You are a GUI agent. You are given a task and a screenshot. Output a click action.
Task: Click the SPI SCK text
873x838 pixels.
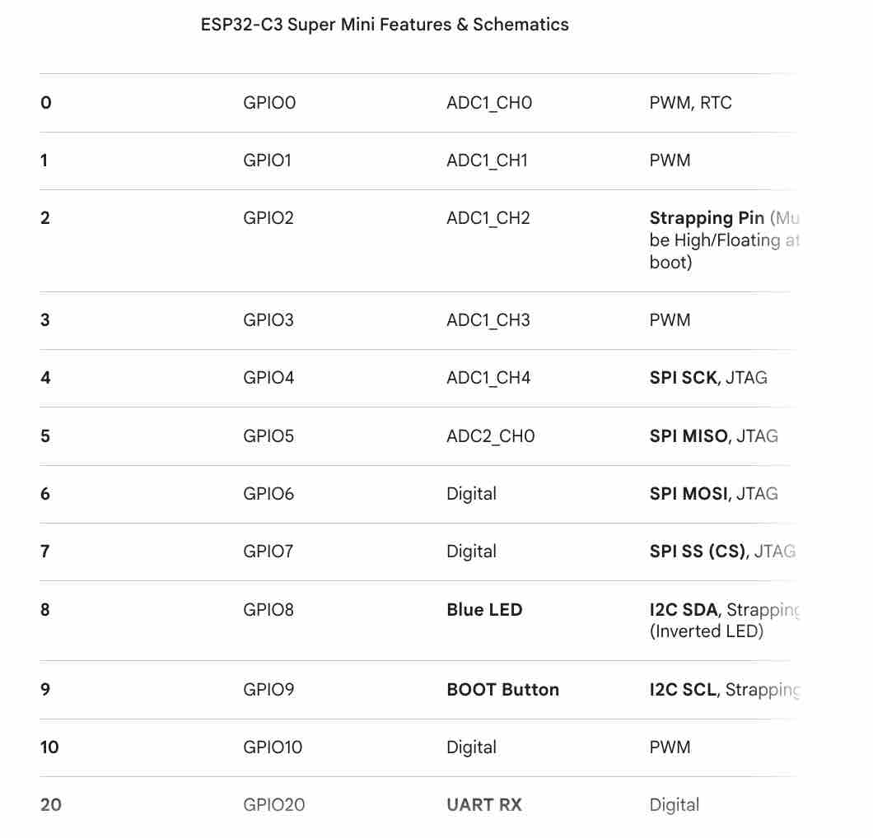pos(684,378)
